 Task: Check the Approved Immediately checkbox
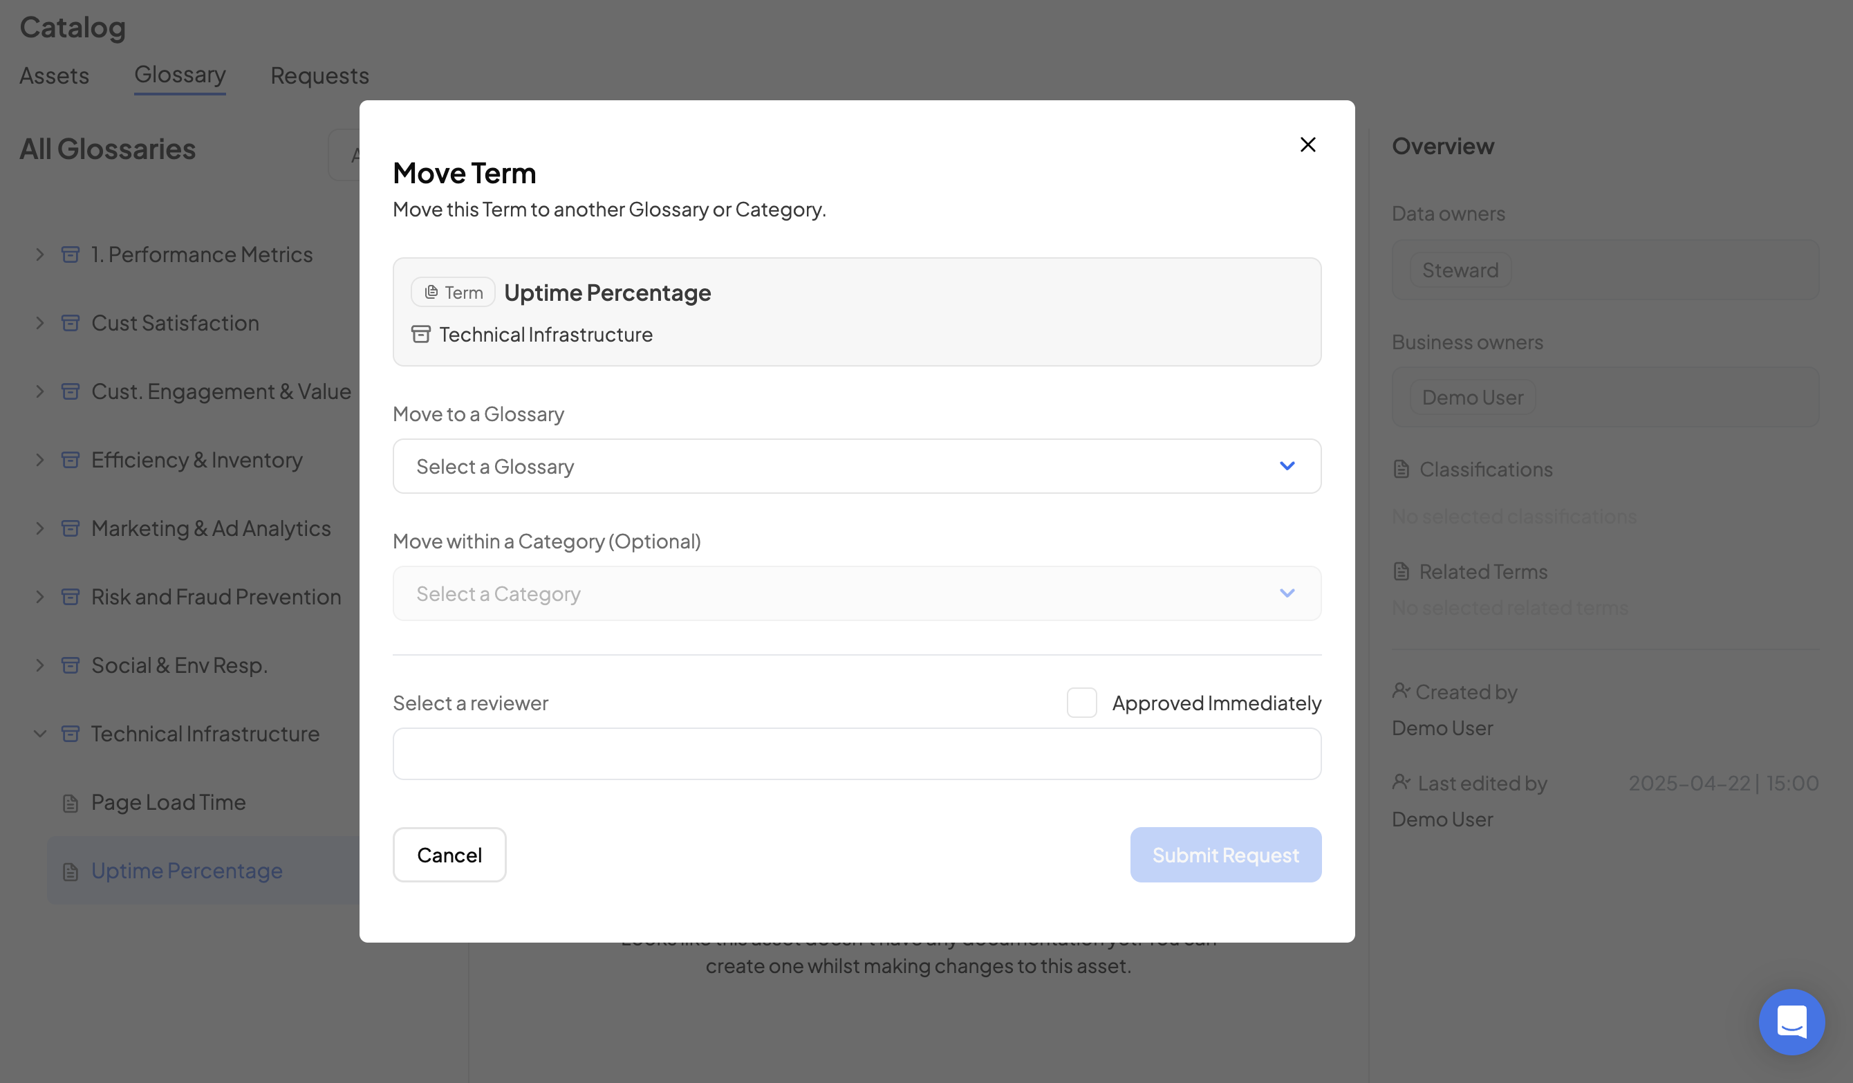pyautogui.click(x=1081, y=703)
